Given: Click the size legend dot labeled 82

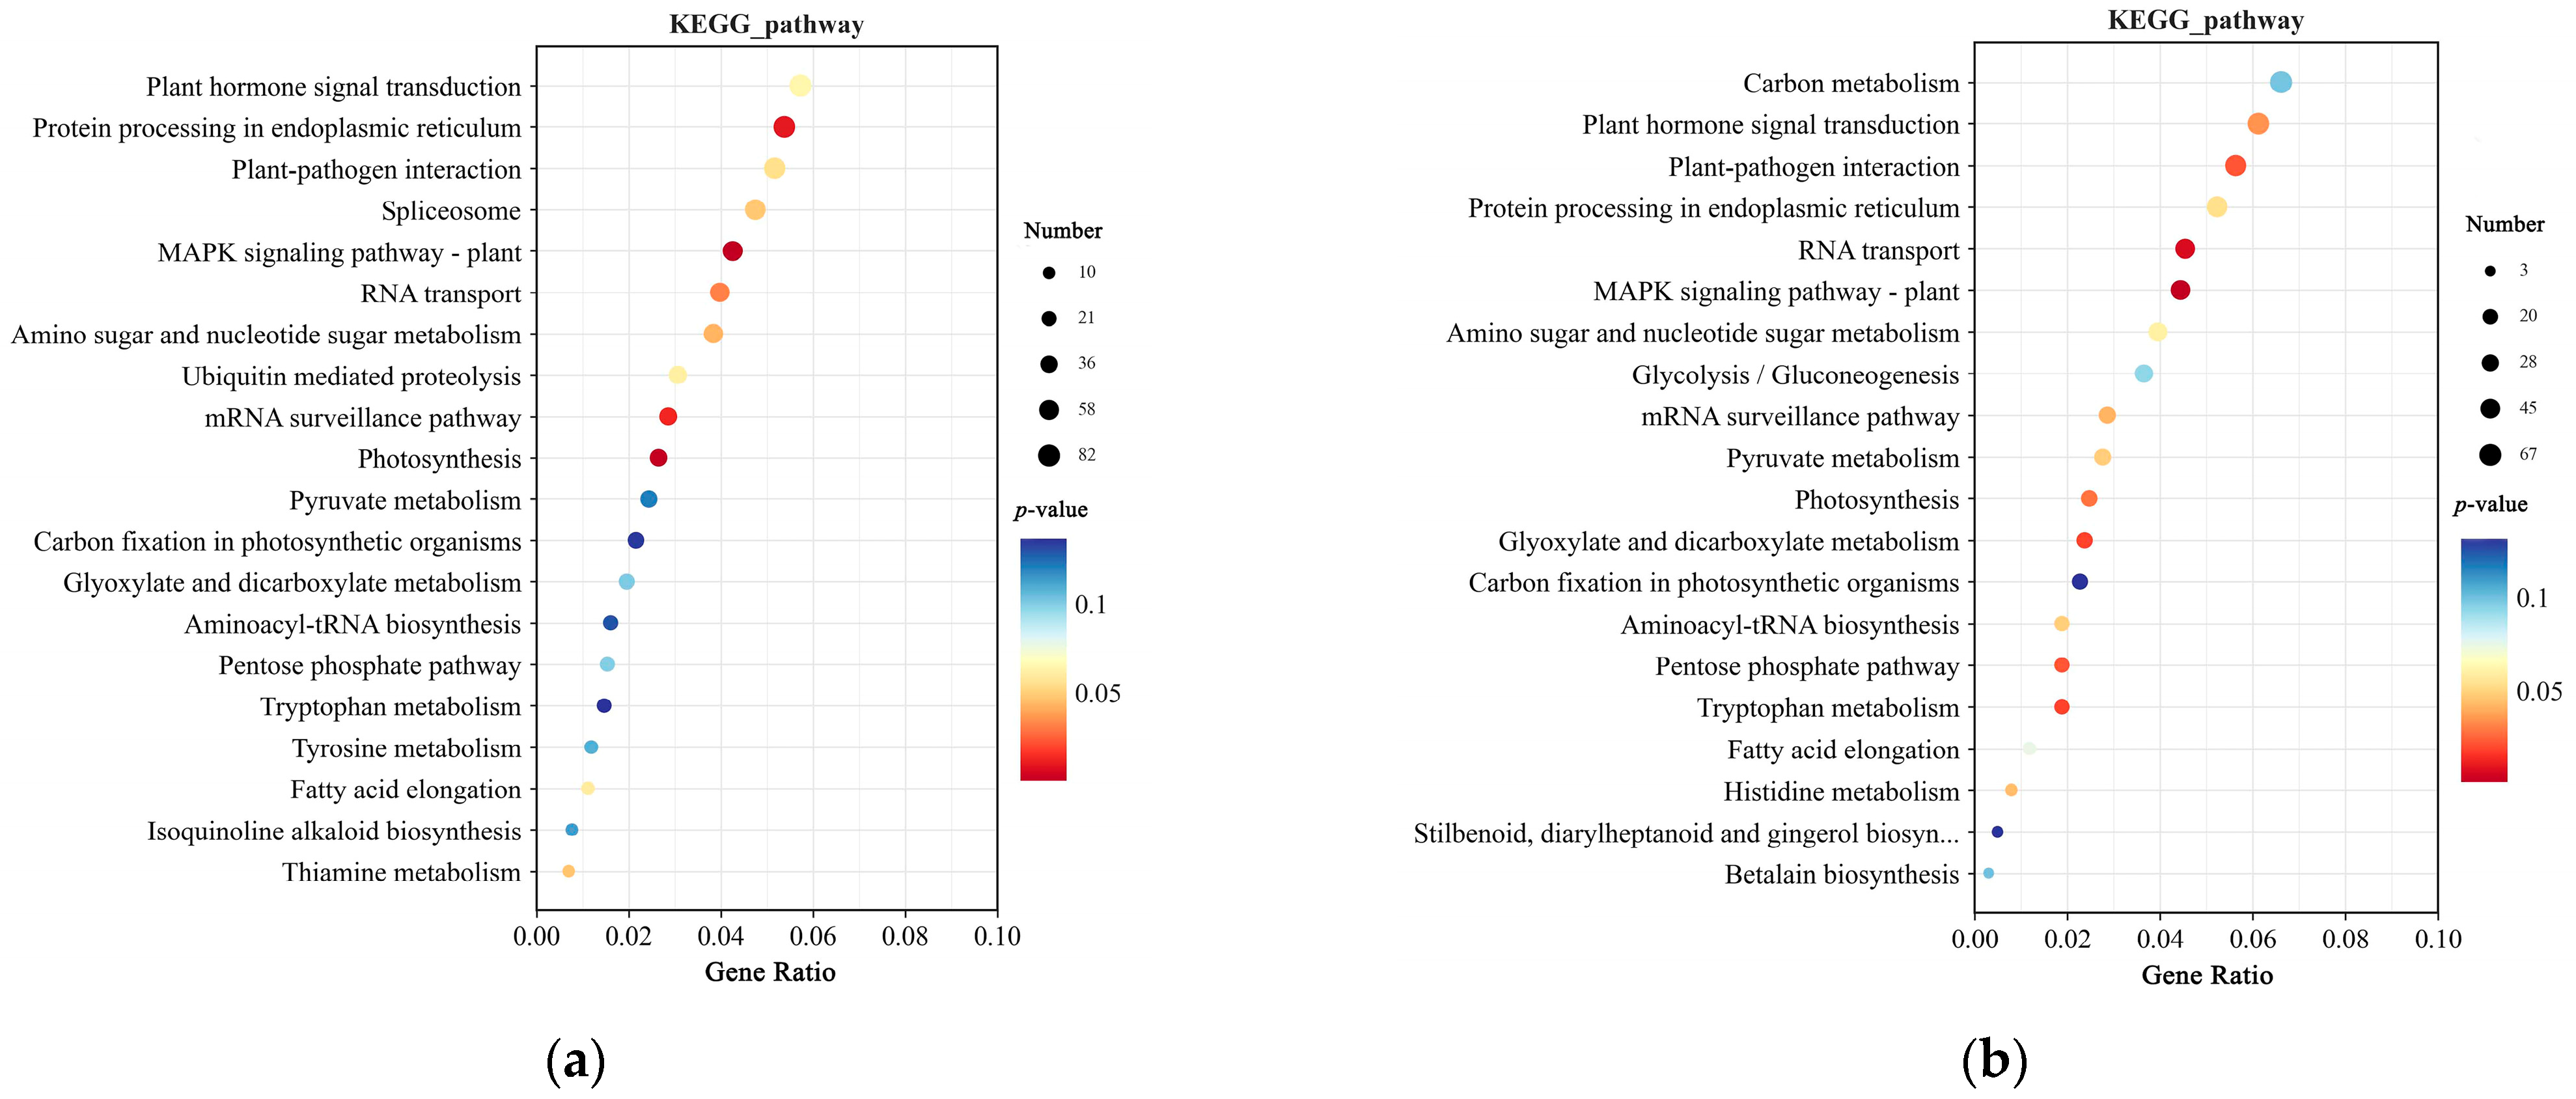Looking at the screenshot, I should point(1048,456).
